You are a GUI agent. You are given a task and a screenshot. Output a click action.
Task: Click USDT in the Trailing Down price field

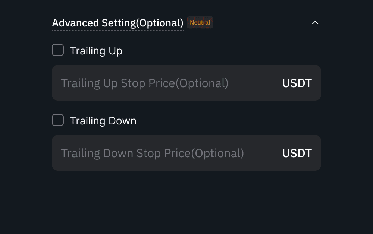tap(297, 153)
